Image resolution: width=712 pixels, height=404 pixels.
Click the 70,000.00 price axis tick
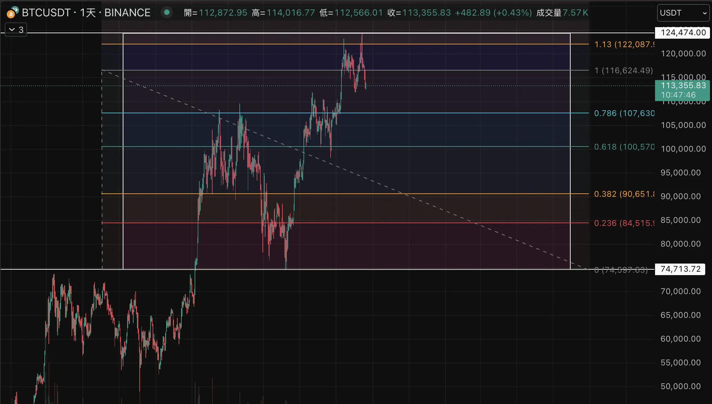point(680,291)
